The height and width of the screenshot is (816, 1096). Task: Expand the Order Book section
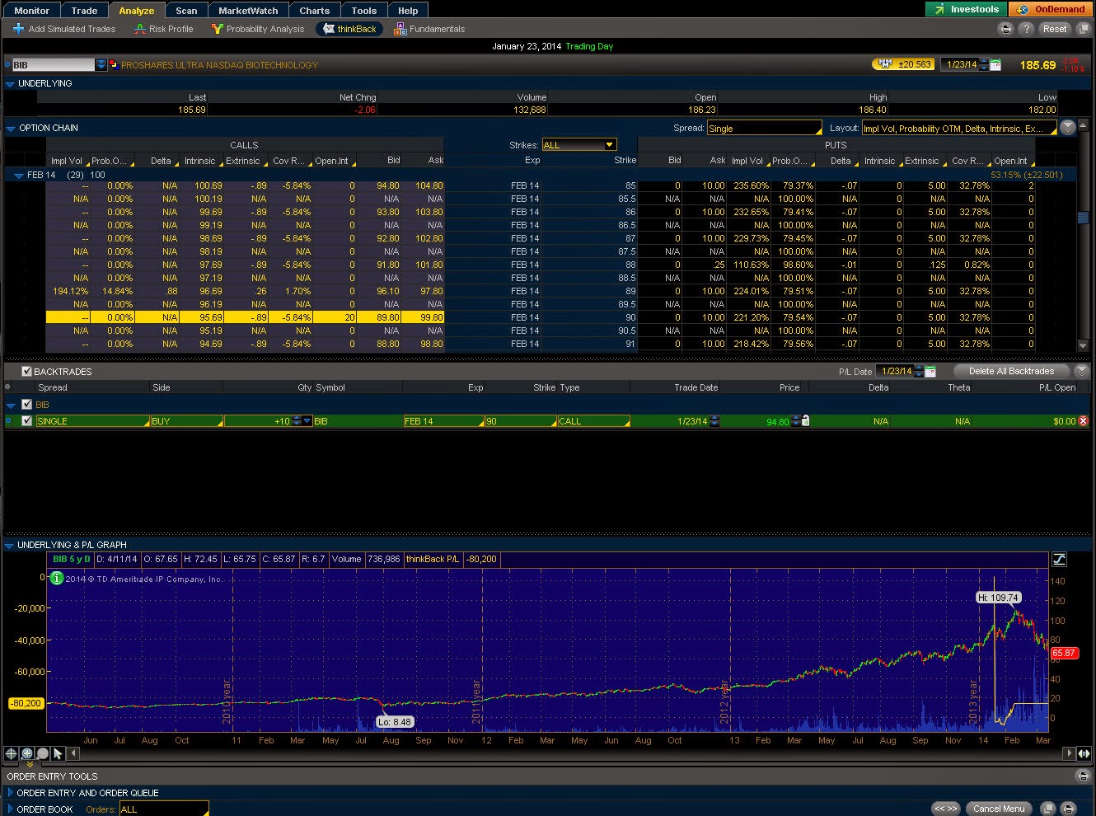(11, 809)
